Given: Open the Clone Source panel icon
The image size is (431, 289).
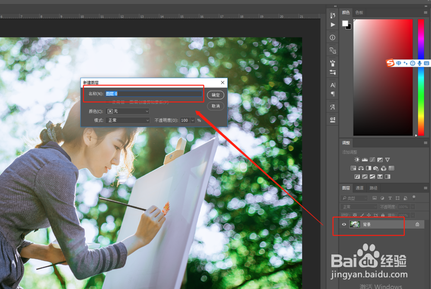Looking at the screenshot, I should [x=333, y=50].
